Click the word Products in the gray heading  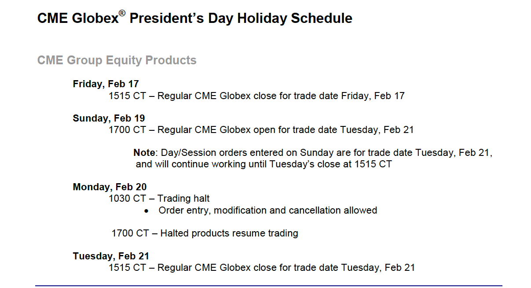pos(171,60)
